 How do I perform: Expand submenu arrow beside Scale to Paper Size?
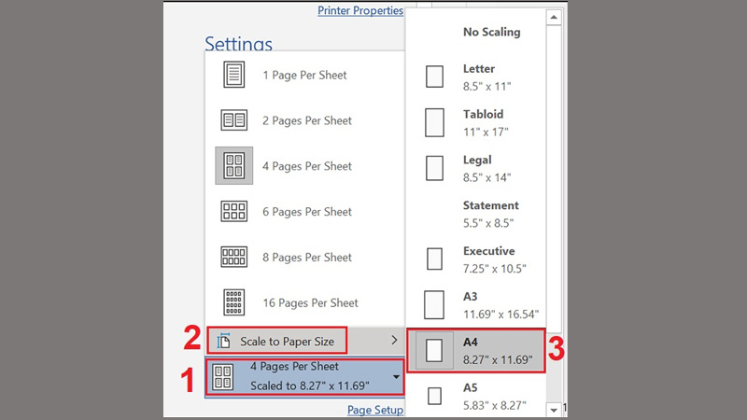click(394, 340)
